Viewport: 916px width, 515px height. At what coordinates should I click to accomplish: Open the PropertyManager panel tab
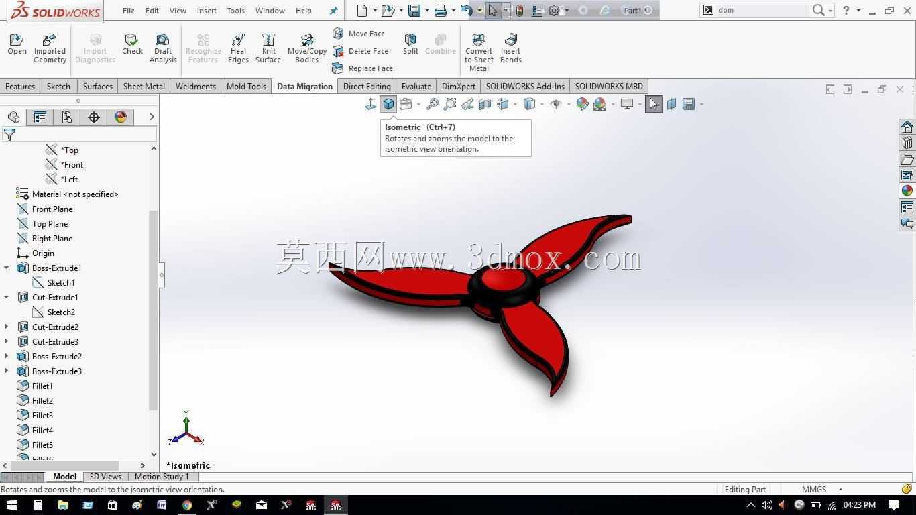pyautogui.click(x=40, y=117)
